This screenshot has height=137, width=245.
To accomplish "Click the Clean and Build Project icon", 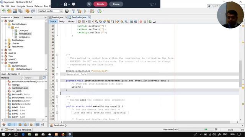I will tap(79, 11).
